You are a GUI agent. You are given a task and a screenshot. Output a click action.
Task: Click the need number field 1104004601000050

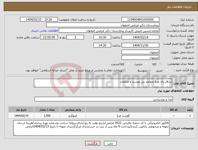(140, 19)
